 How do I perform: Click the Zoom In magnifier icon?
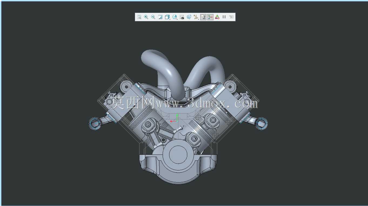pos(146,17)
